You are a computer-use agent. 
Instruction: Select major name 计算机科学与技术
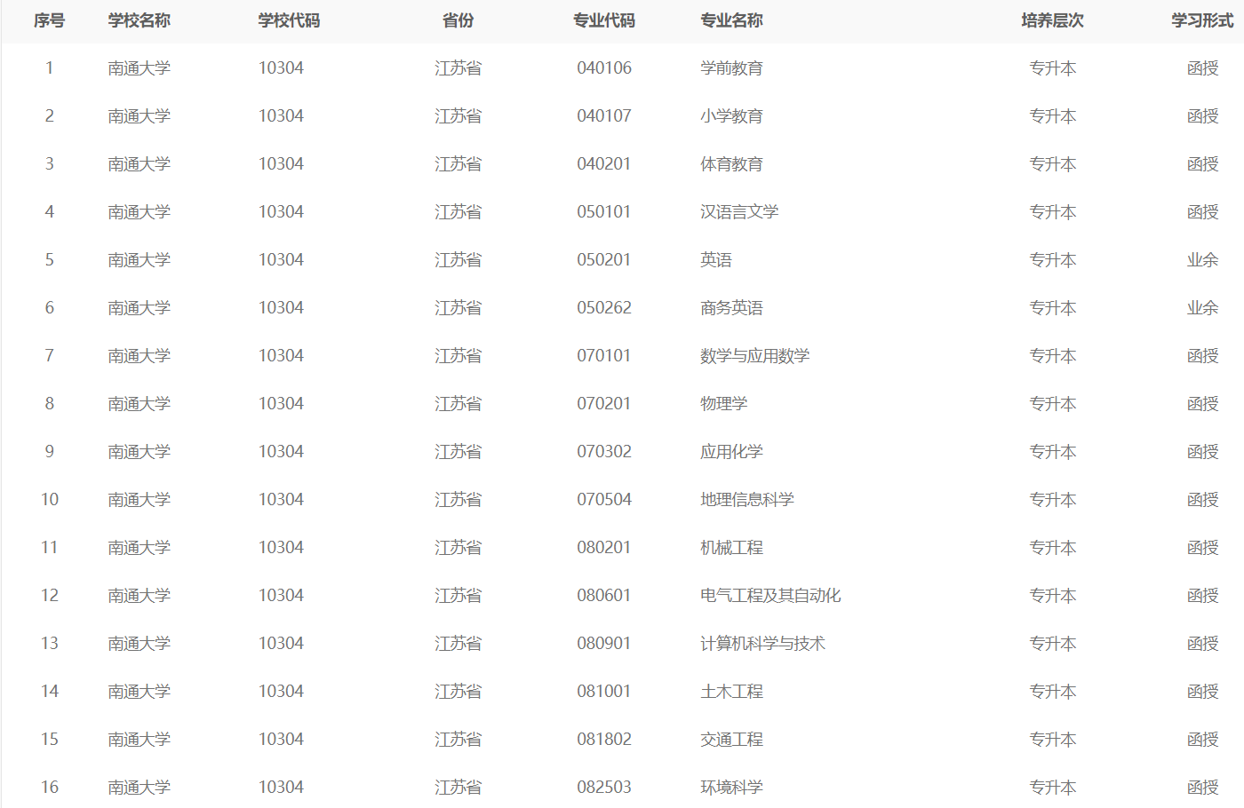[762, 644]
